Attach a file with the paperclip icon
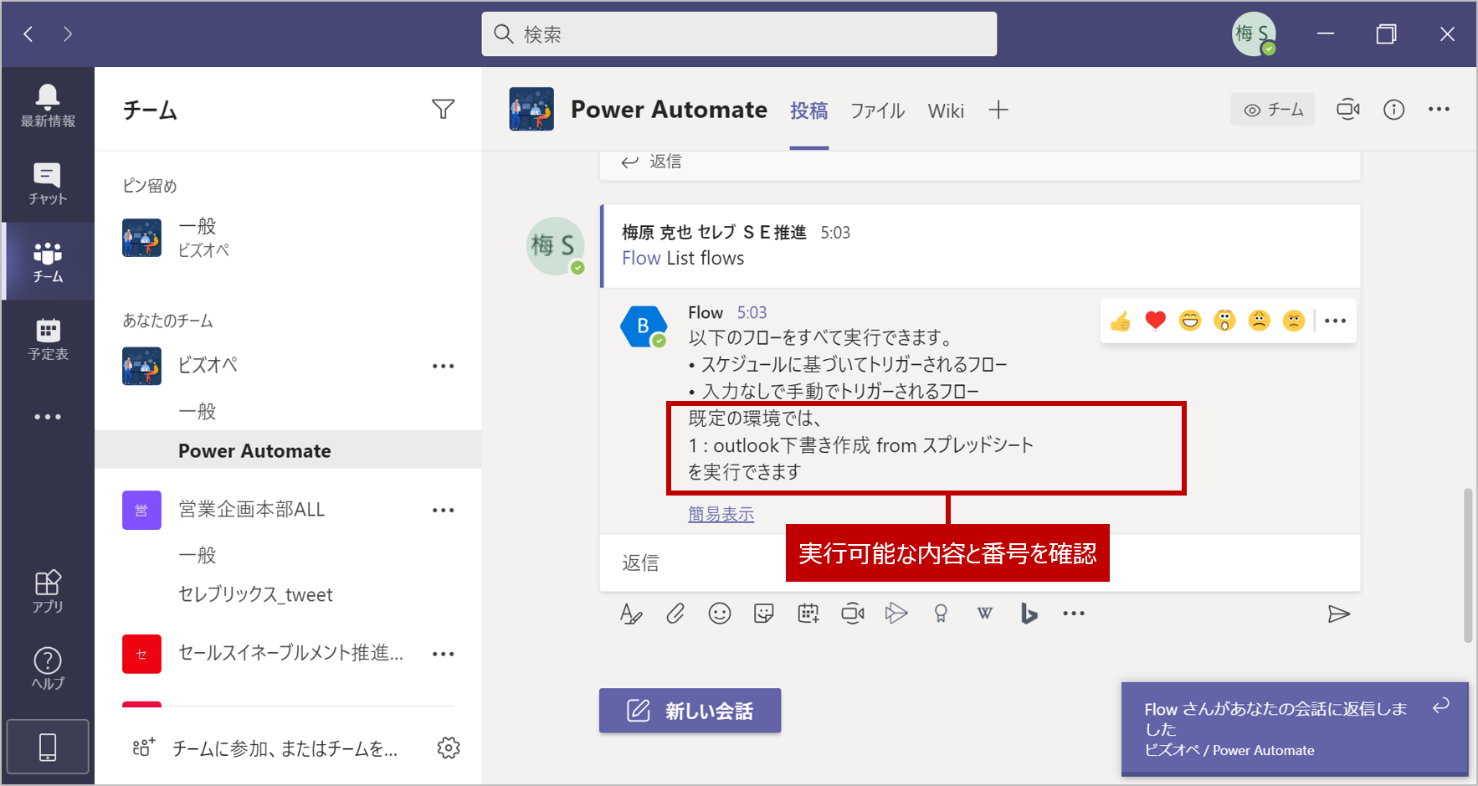Viewport: 1478px width, 786px height. [676, 614]
